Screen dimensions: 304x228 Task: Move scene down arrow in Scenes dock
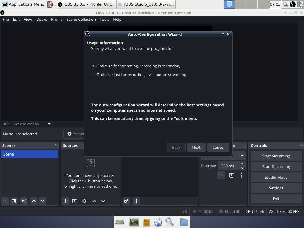pos(42,201)
